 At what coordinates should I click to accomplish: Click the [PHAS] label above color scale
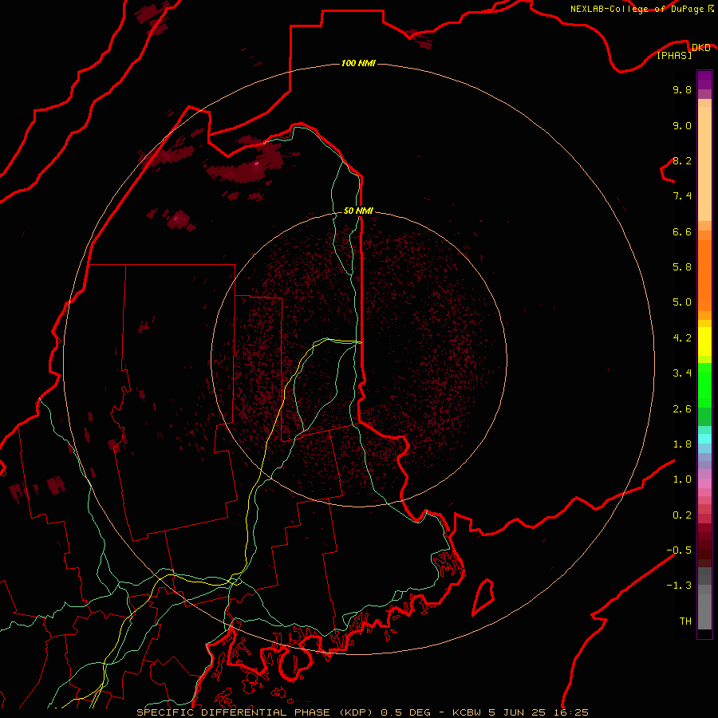(674, 56)
